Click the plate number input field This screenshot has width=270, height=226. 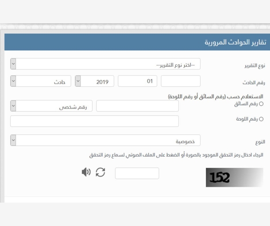coord(95,121)
